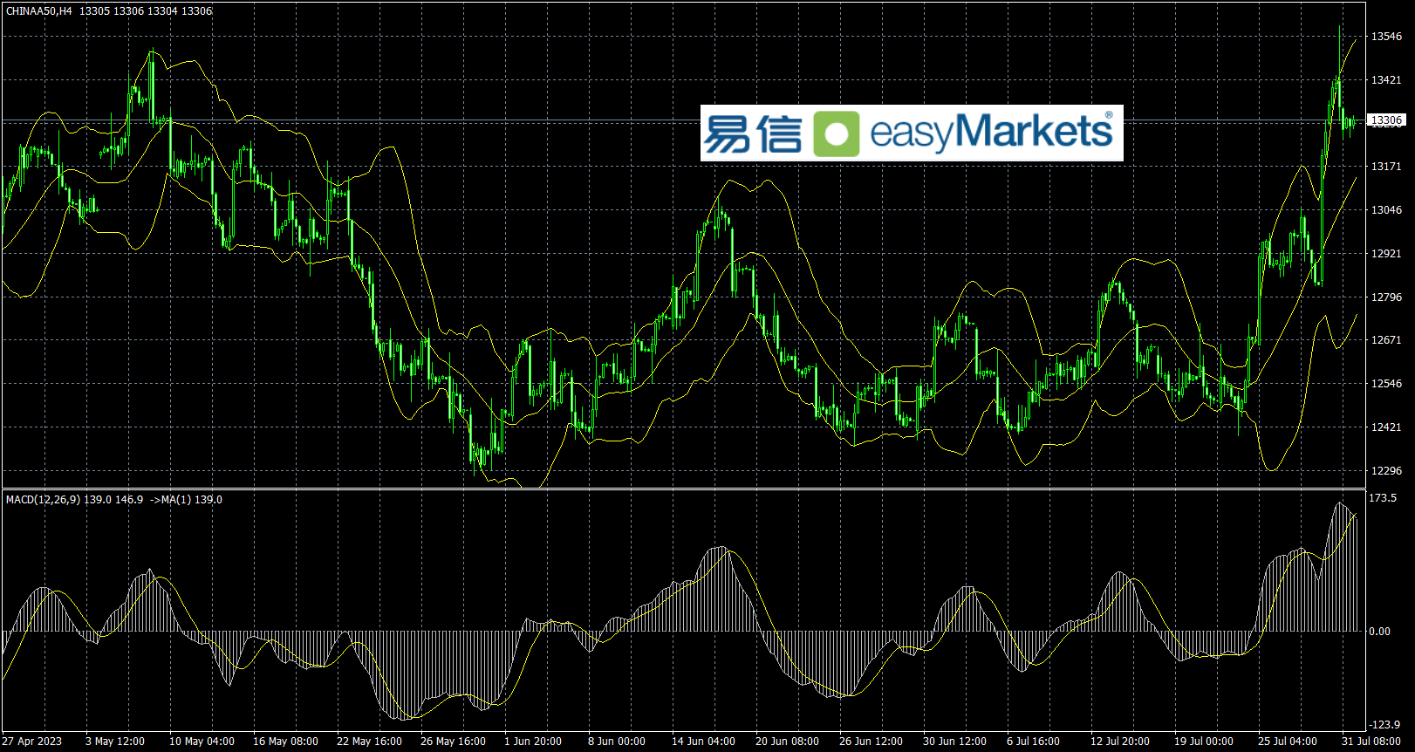Click price axis value 12546
1415x752 pixels.
(1386, 384)
